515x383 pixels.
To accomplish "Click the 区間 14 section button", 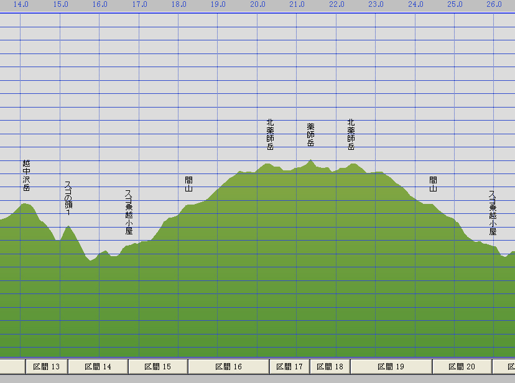I will tap(98, 367).
